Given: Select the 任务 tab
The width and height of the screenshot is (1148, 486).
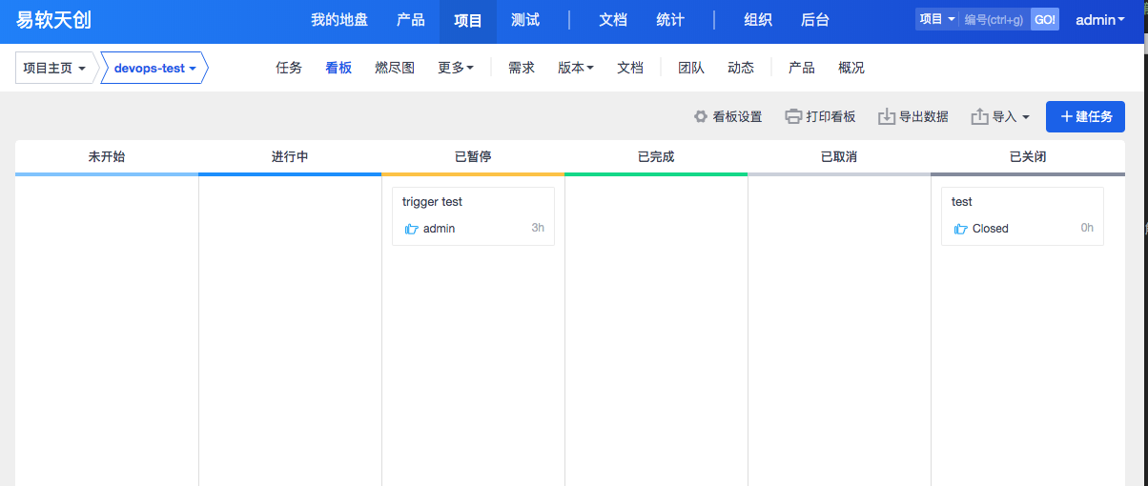Looking at the screenshot, I should pos(289,68).
